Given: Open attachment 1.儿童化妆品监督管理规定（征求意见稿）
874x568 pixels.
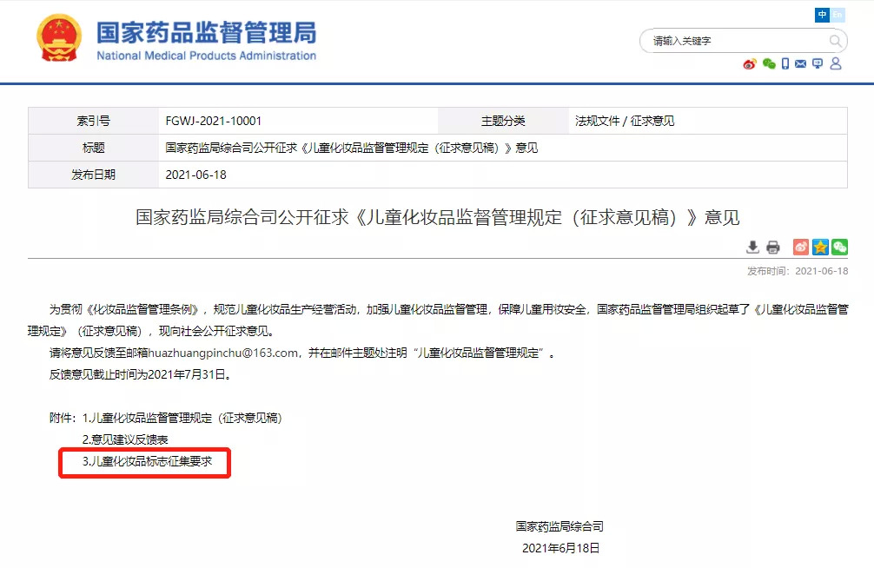Looking at the screenshot, I should [182, 418].
